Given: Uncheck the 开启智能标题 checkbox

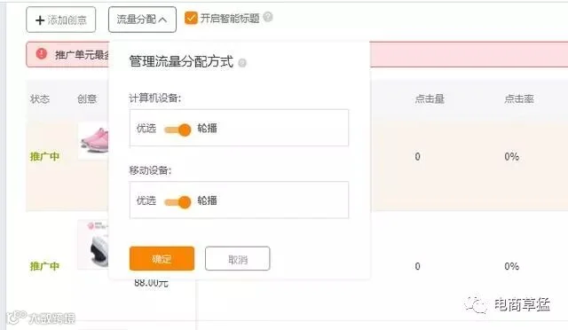Looking at the screenshot, I should (191, 18).
